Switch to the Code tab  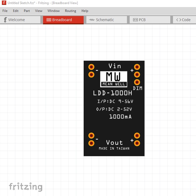[x=184, y=20]
